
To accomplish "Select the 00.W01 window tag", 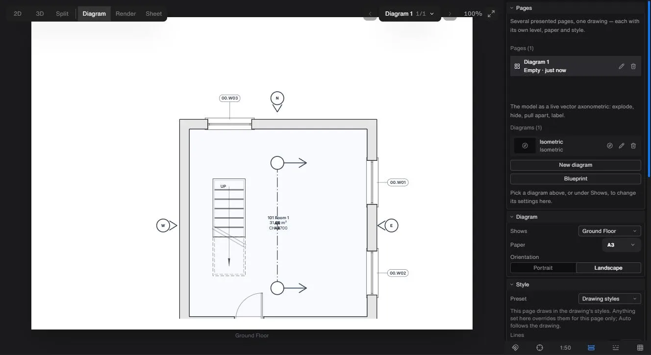I will [x=398, y=182].
